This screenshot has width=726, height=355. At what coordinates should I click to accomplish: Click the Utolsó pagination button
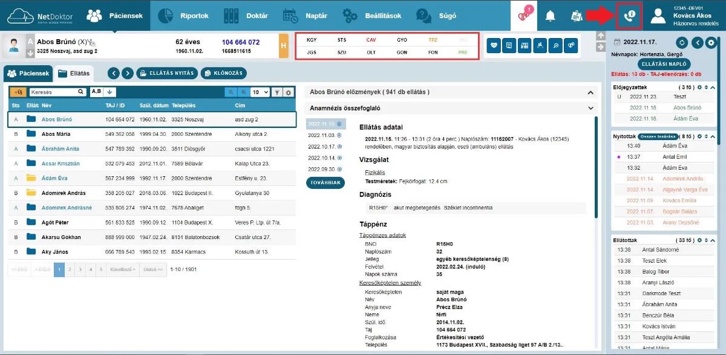coord(152,269)
